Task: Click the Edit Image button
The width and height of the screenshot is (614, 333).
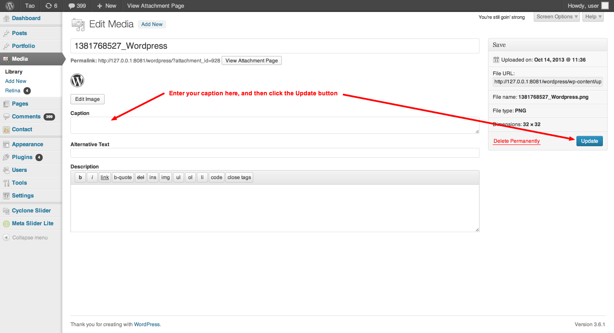Action: click(x=87, y=99)
